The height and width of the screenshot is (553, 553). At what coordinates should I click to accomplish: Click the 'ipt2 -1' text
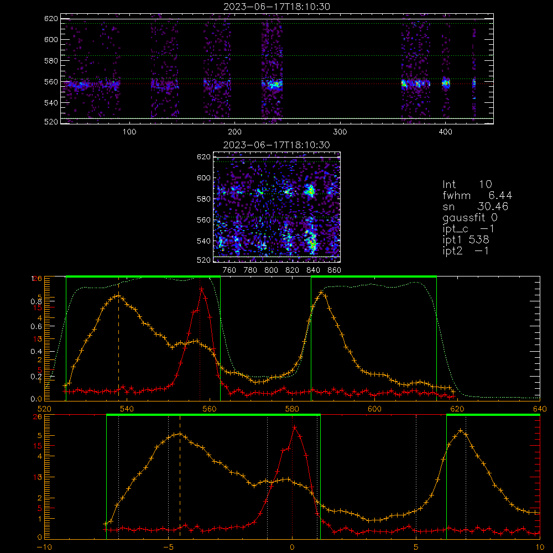pyautogui.click(x=466, y=251)
